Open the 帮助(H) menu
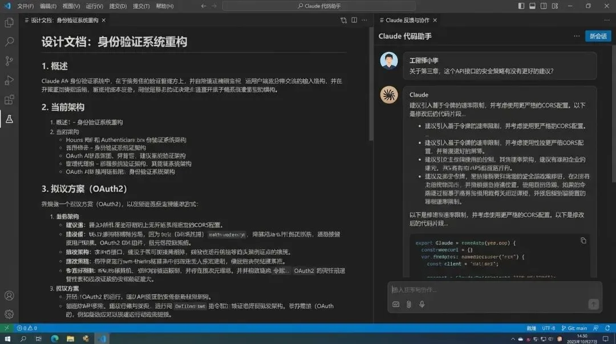 click(165, 6)
